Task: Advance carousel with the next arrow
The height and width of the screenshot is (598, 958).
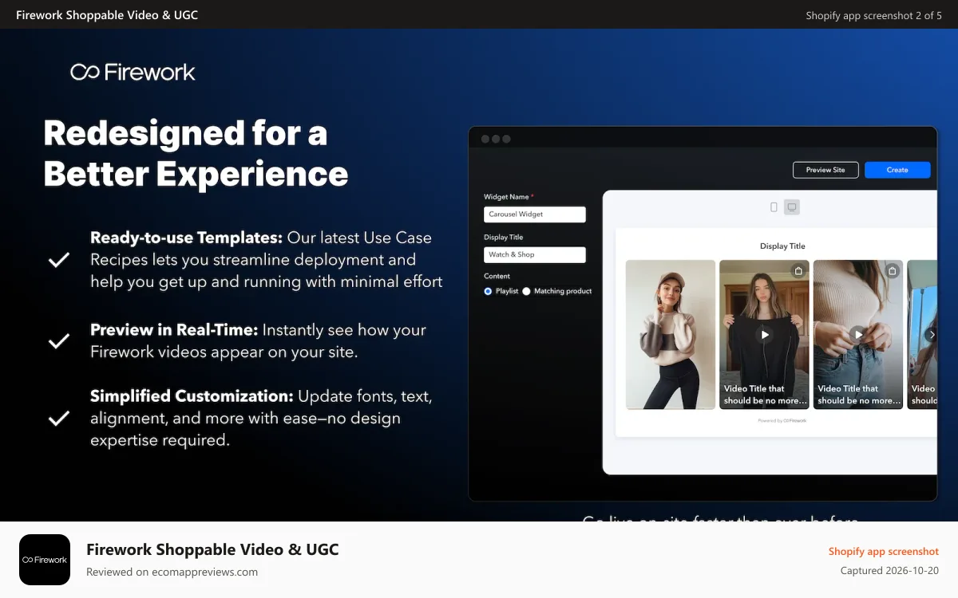Action: point(931,335)
